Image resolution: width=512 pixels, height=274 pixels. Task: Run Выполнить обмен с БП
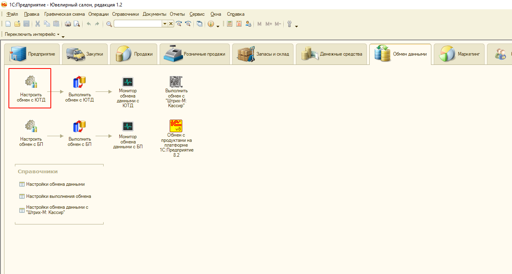tap(79, 133)
